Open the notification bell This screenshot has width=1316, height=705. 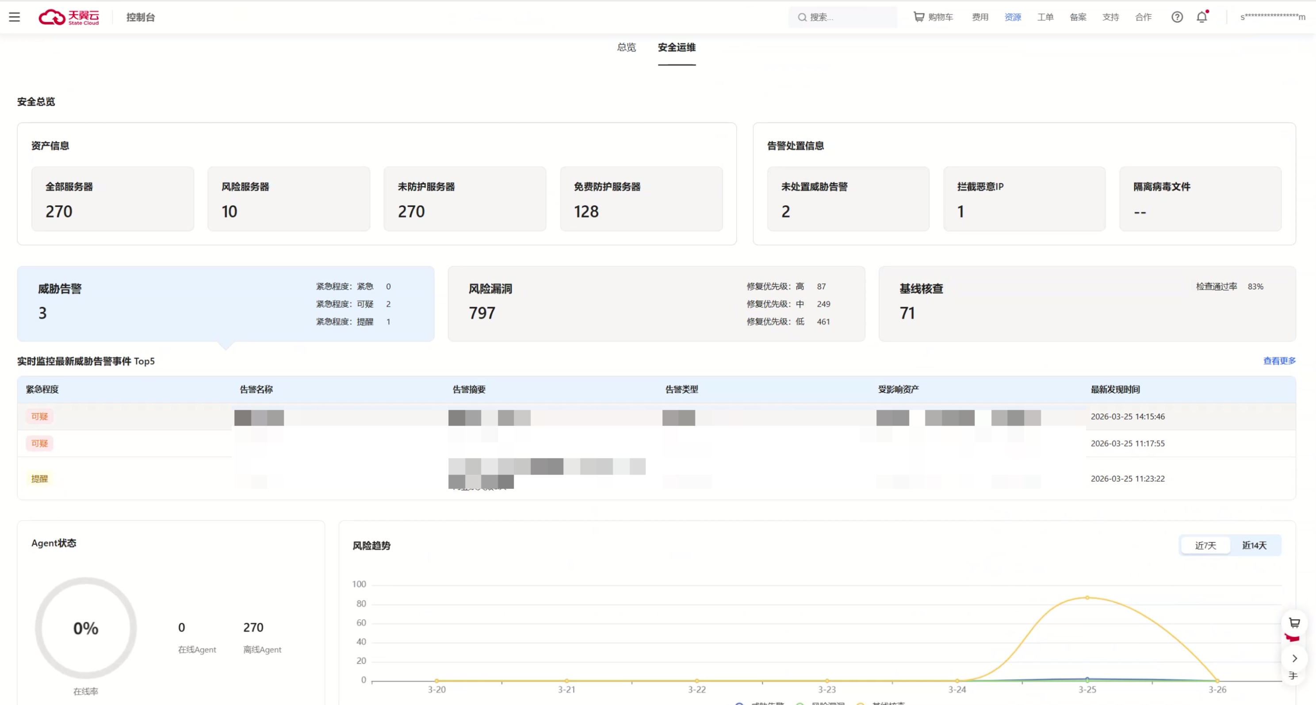click(x=1201, y=17)
